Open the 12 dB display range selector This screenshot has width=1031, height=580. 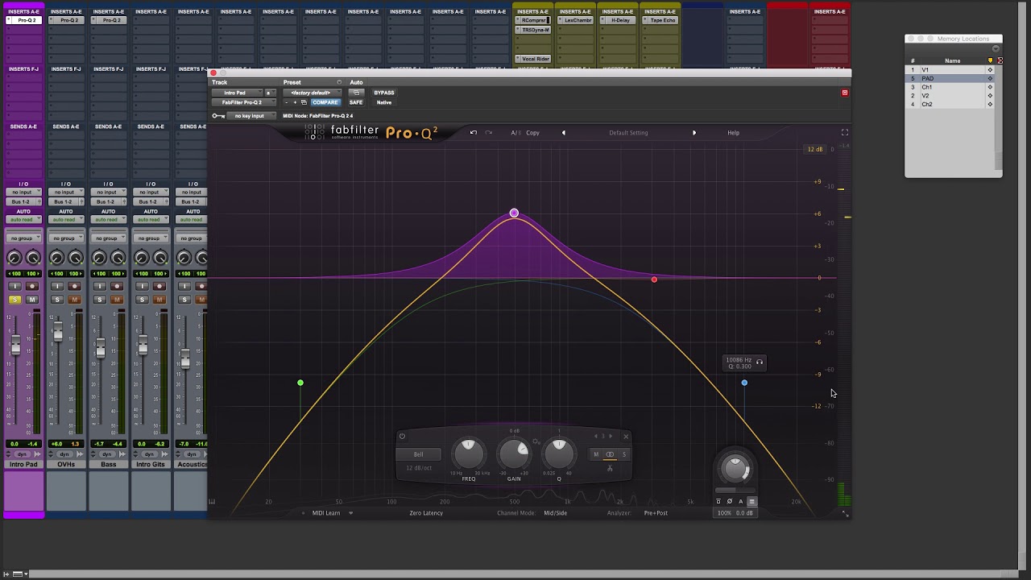[x=815, y=149]
